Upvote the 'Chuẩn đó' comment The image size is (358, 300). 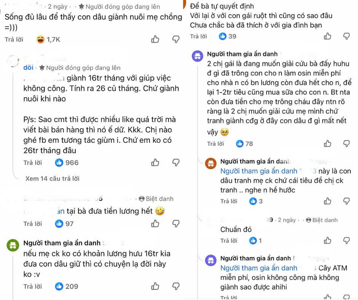pyautogui.click(x=327, y=241)
